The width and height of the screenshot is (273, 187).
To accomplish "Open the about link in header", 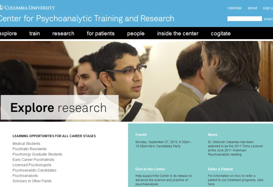I will (x=252, y=8).
